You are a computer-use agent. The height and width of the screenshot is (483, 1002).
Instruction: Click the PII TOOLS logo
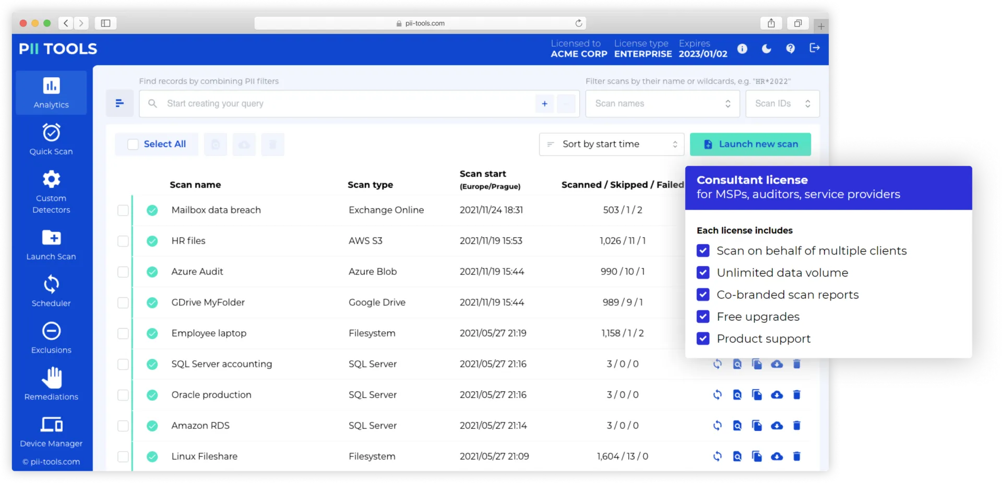pos(58,49)
